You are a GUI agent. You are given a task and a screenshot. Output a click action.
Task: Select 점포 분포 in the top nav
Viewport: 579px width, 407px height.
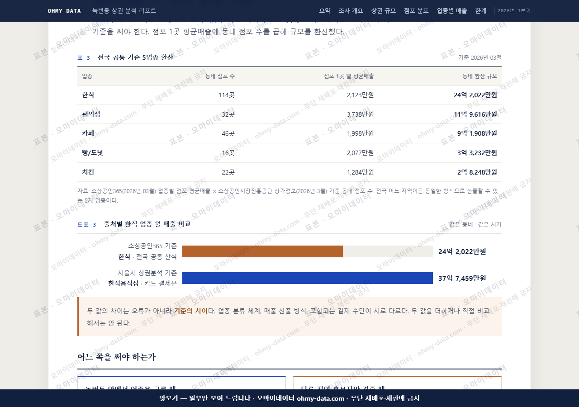pyautogui.click(x=416, y=11)
